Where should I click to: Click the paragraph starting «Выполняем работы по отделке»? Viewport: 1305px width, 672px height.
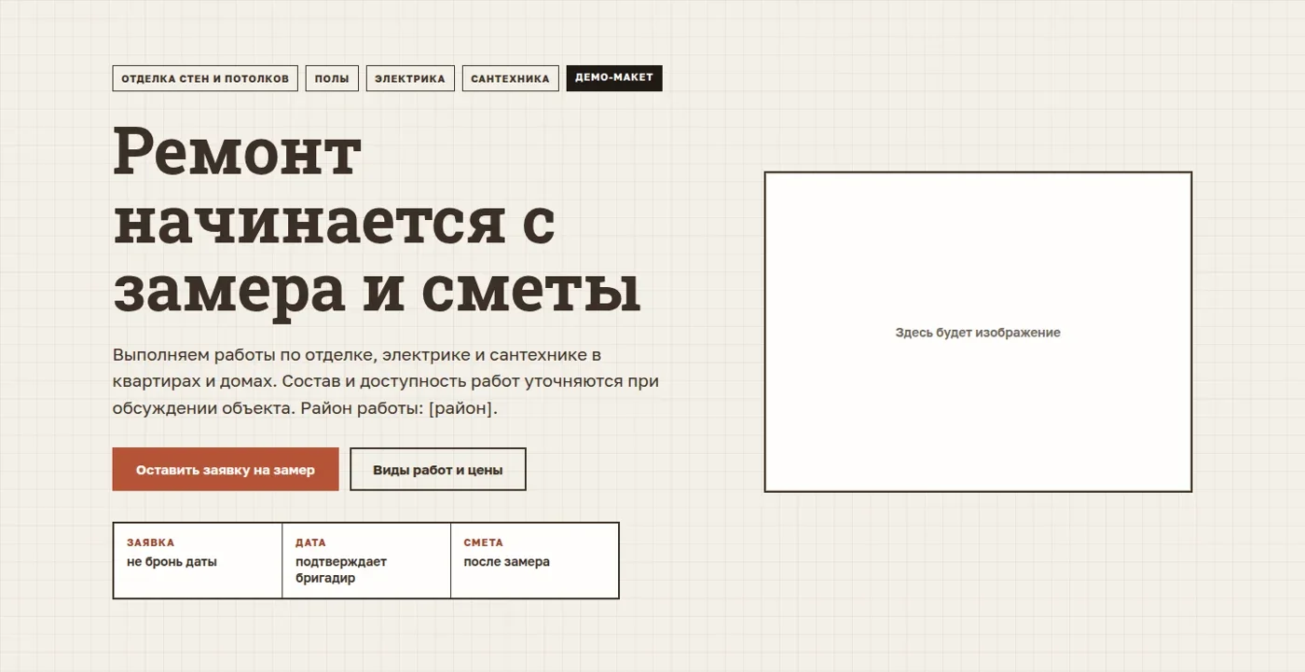pyautogui.click(x=386, y=381)
